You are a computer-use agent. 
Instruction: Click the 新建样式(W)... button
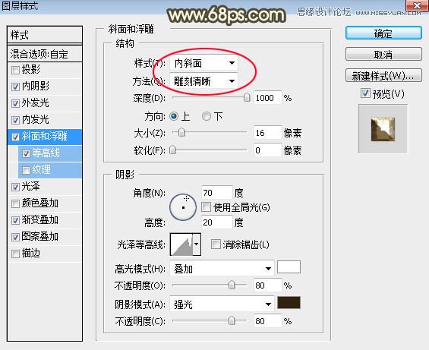pos(383,75)
